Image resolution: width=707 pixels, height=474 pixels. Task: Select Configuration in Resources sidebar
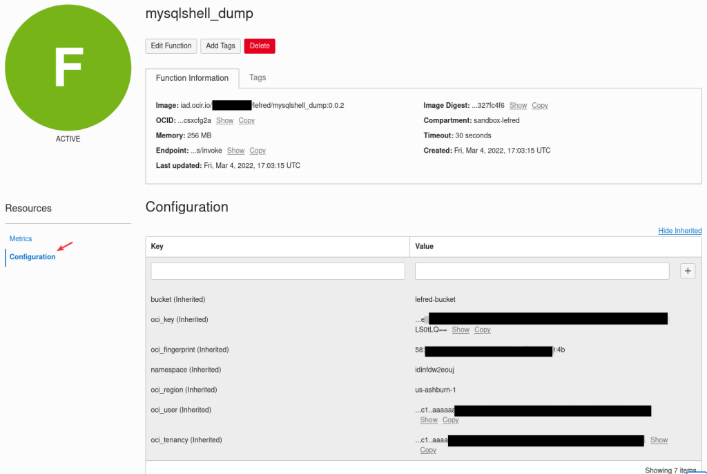(32, 257)
